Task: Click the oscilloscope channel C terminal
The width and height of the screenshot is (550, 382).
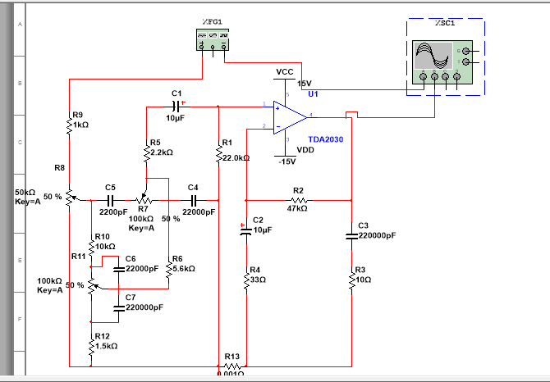Action: 445,77
